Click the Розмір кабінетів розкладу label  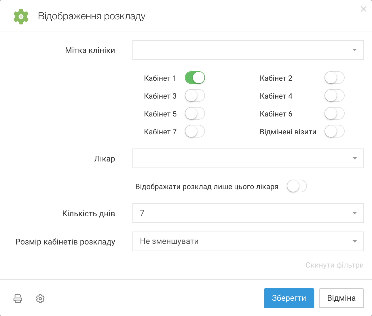click(65, 242)
